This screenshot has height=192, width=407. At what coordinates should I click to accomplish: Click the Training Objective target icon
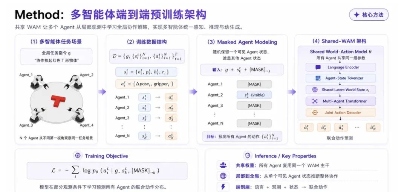click(x=77, y=156)
